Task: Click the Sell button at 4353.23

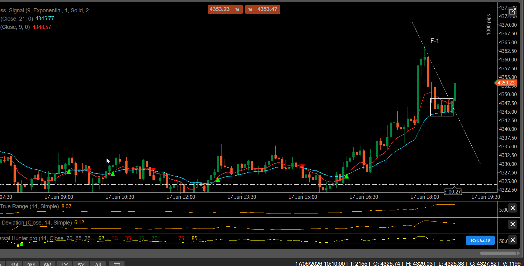Action: tap(225, 9)
